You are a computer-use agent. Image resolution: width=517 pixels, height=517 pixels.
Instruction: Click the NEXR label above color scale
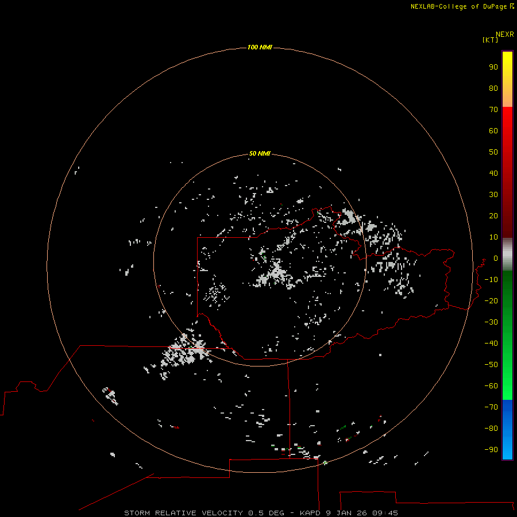pyautogui.click(x=505, y=34)
